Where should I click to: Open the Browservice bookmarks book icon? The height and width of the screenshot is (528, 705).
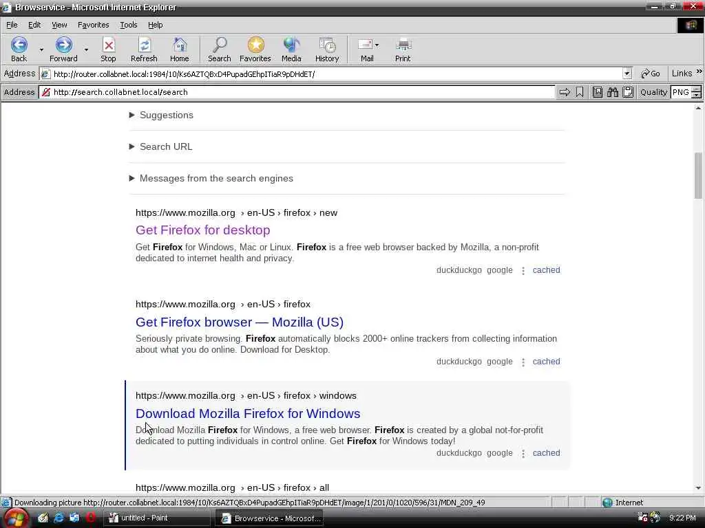(597, 92)
